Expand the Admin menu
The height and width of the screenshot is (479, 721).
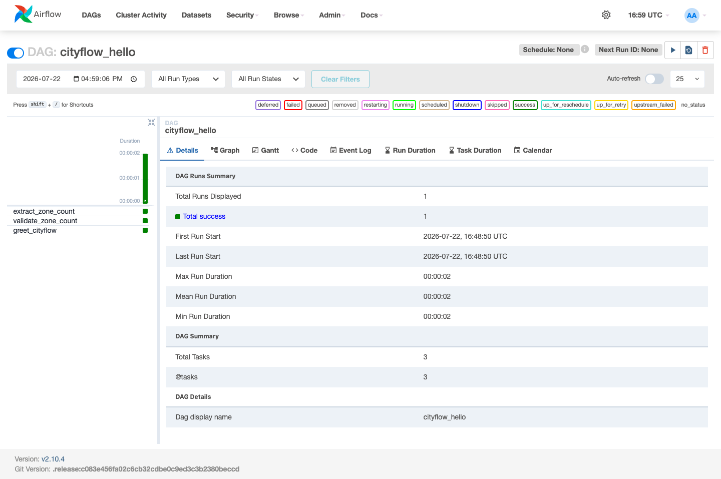point(332,15)
